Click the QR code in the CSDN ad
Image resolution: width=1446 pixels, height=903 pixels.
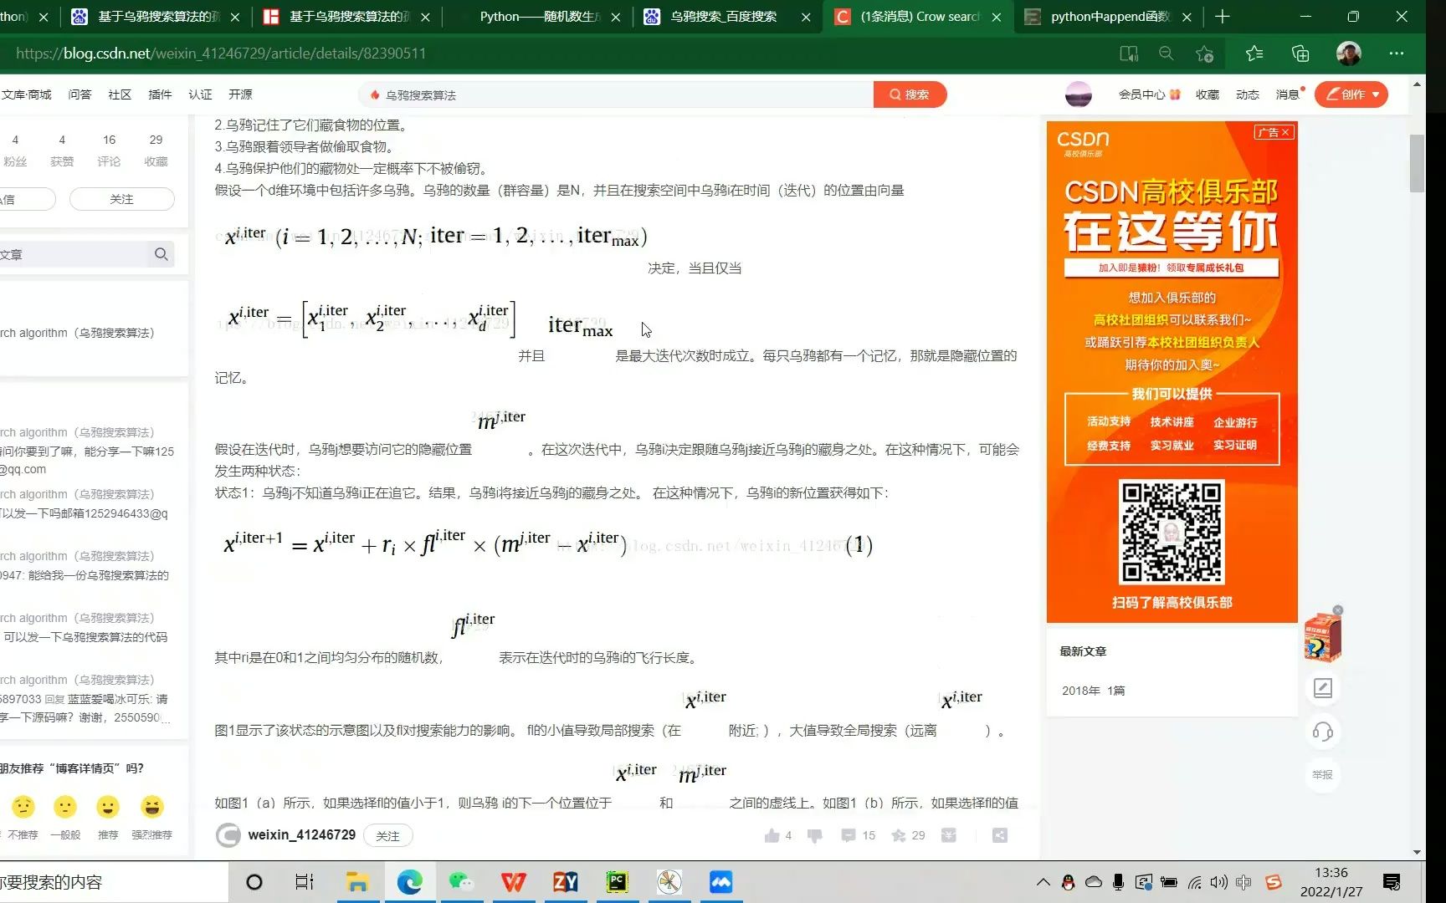pyautogui.click(x=1172, y=532)
